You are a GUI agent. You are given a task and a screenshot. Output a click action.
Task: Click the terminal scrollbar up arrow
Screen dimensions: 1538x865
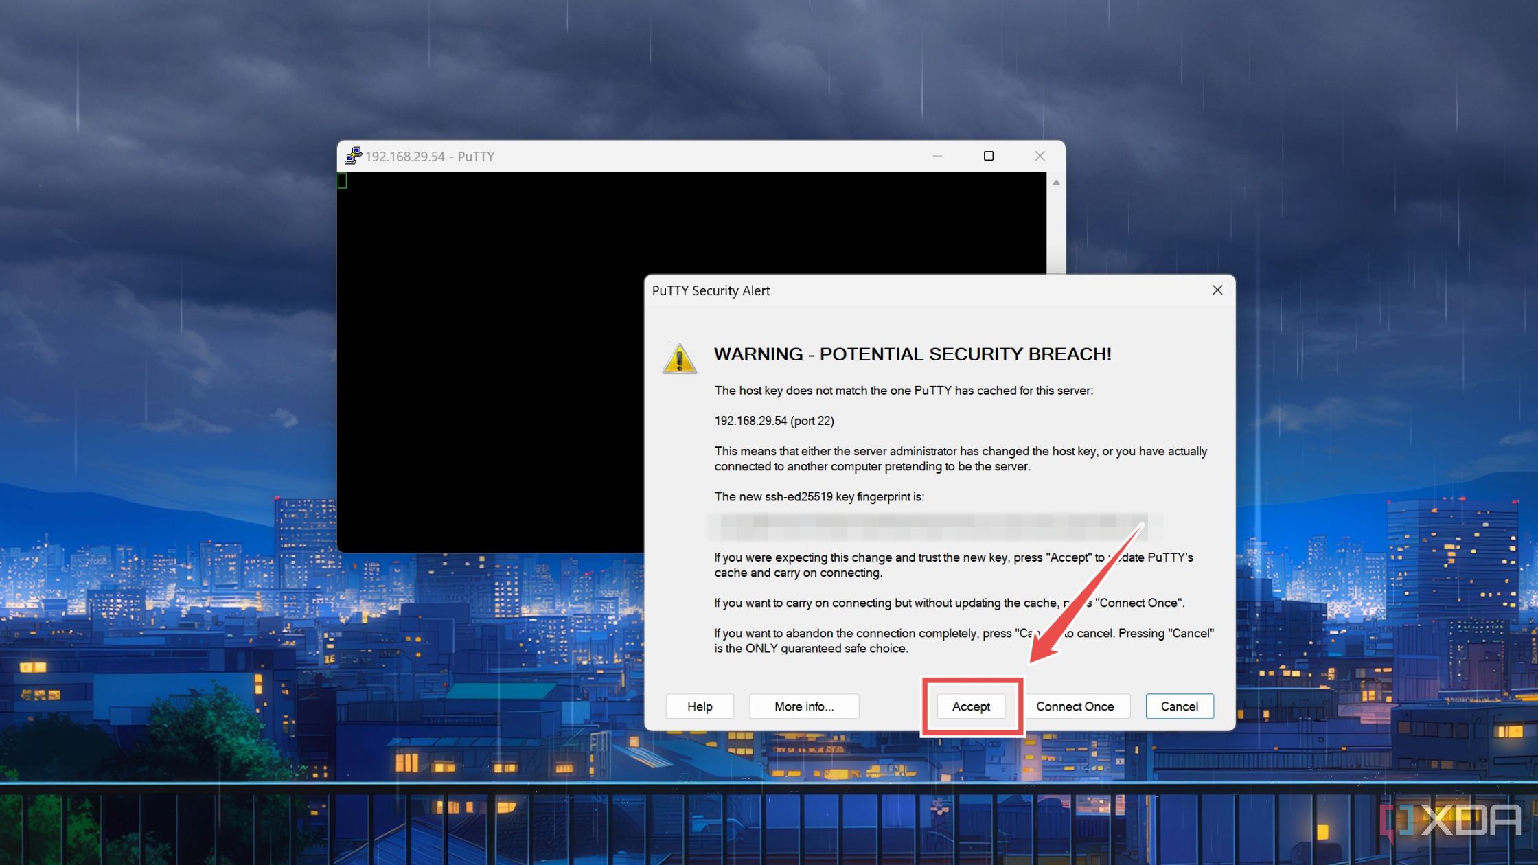point(1056,183)
